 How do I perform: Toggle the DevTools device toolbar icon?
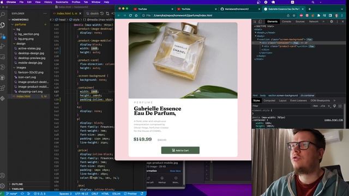click(260, 22)
